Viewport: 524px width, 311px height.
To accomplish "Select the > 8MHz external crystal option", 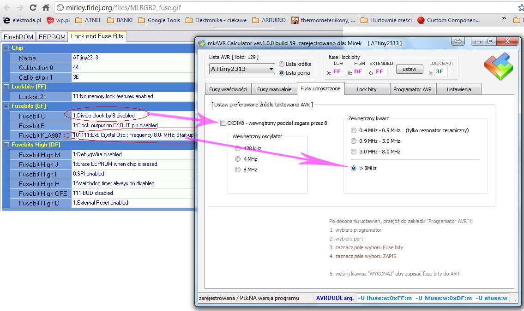I will [x=354, y=168].
